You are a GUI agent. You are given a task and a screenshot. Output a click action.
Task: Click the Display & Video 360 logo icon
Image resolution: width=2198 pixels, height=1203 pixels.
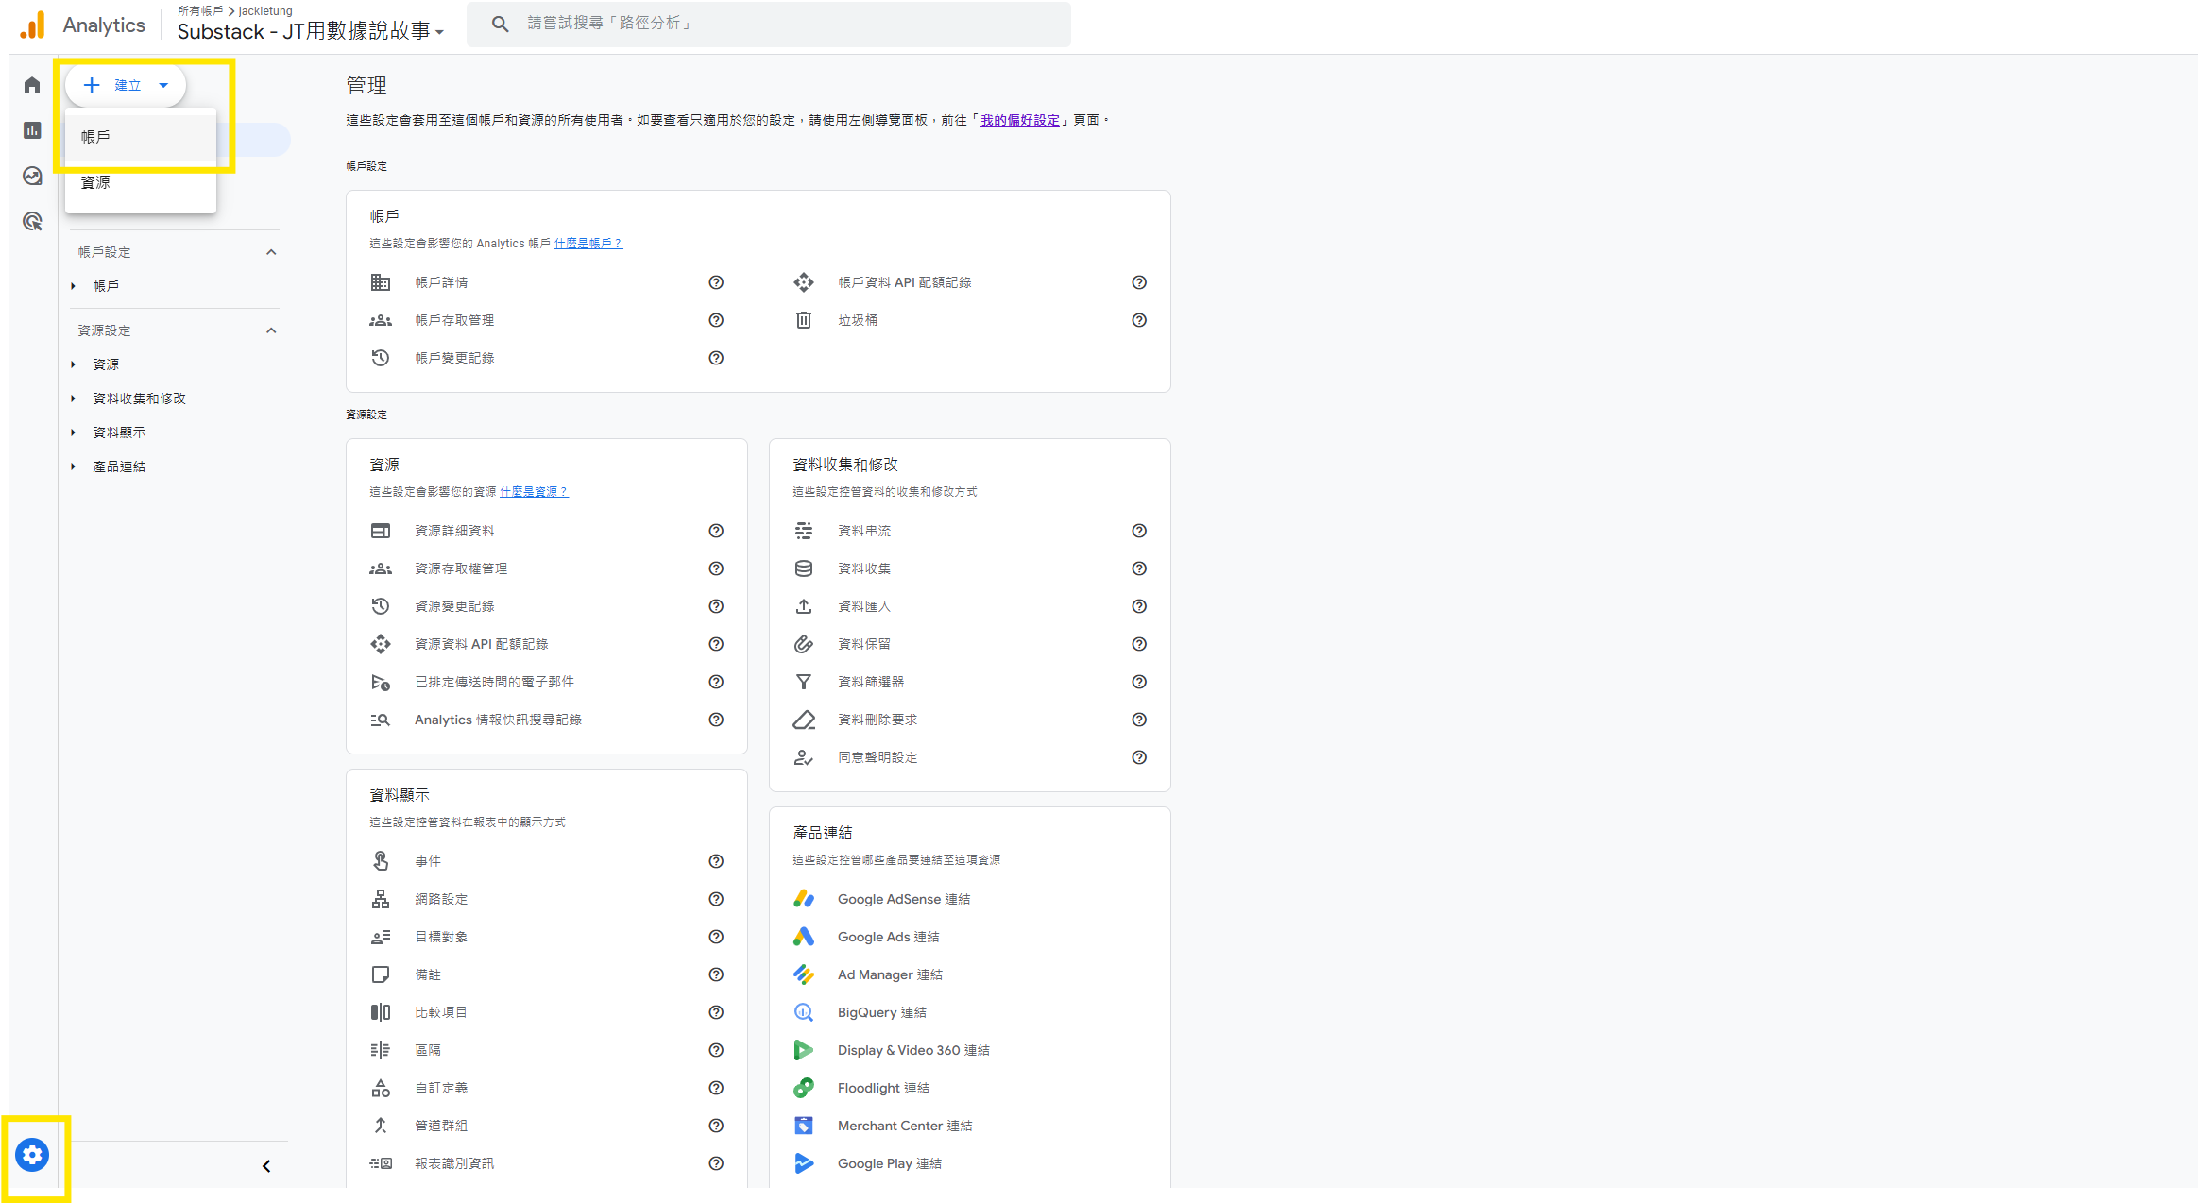point(804,1050)
